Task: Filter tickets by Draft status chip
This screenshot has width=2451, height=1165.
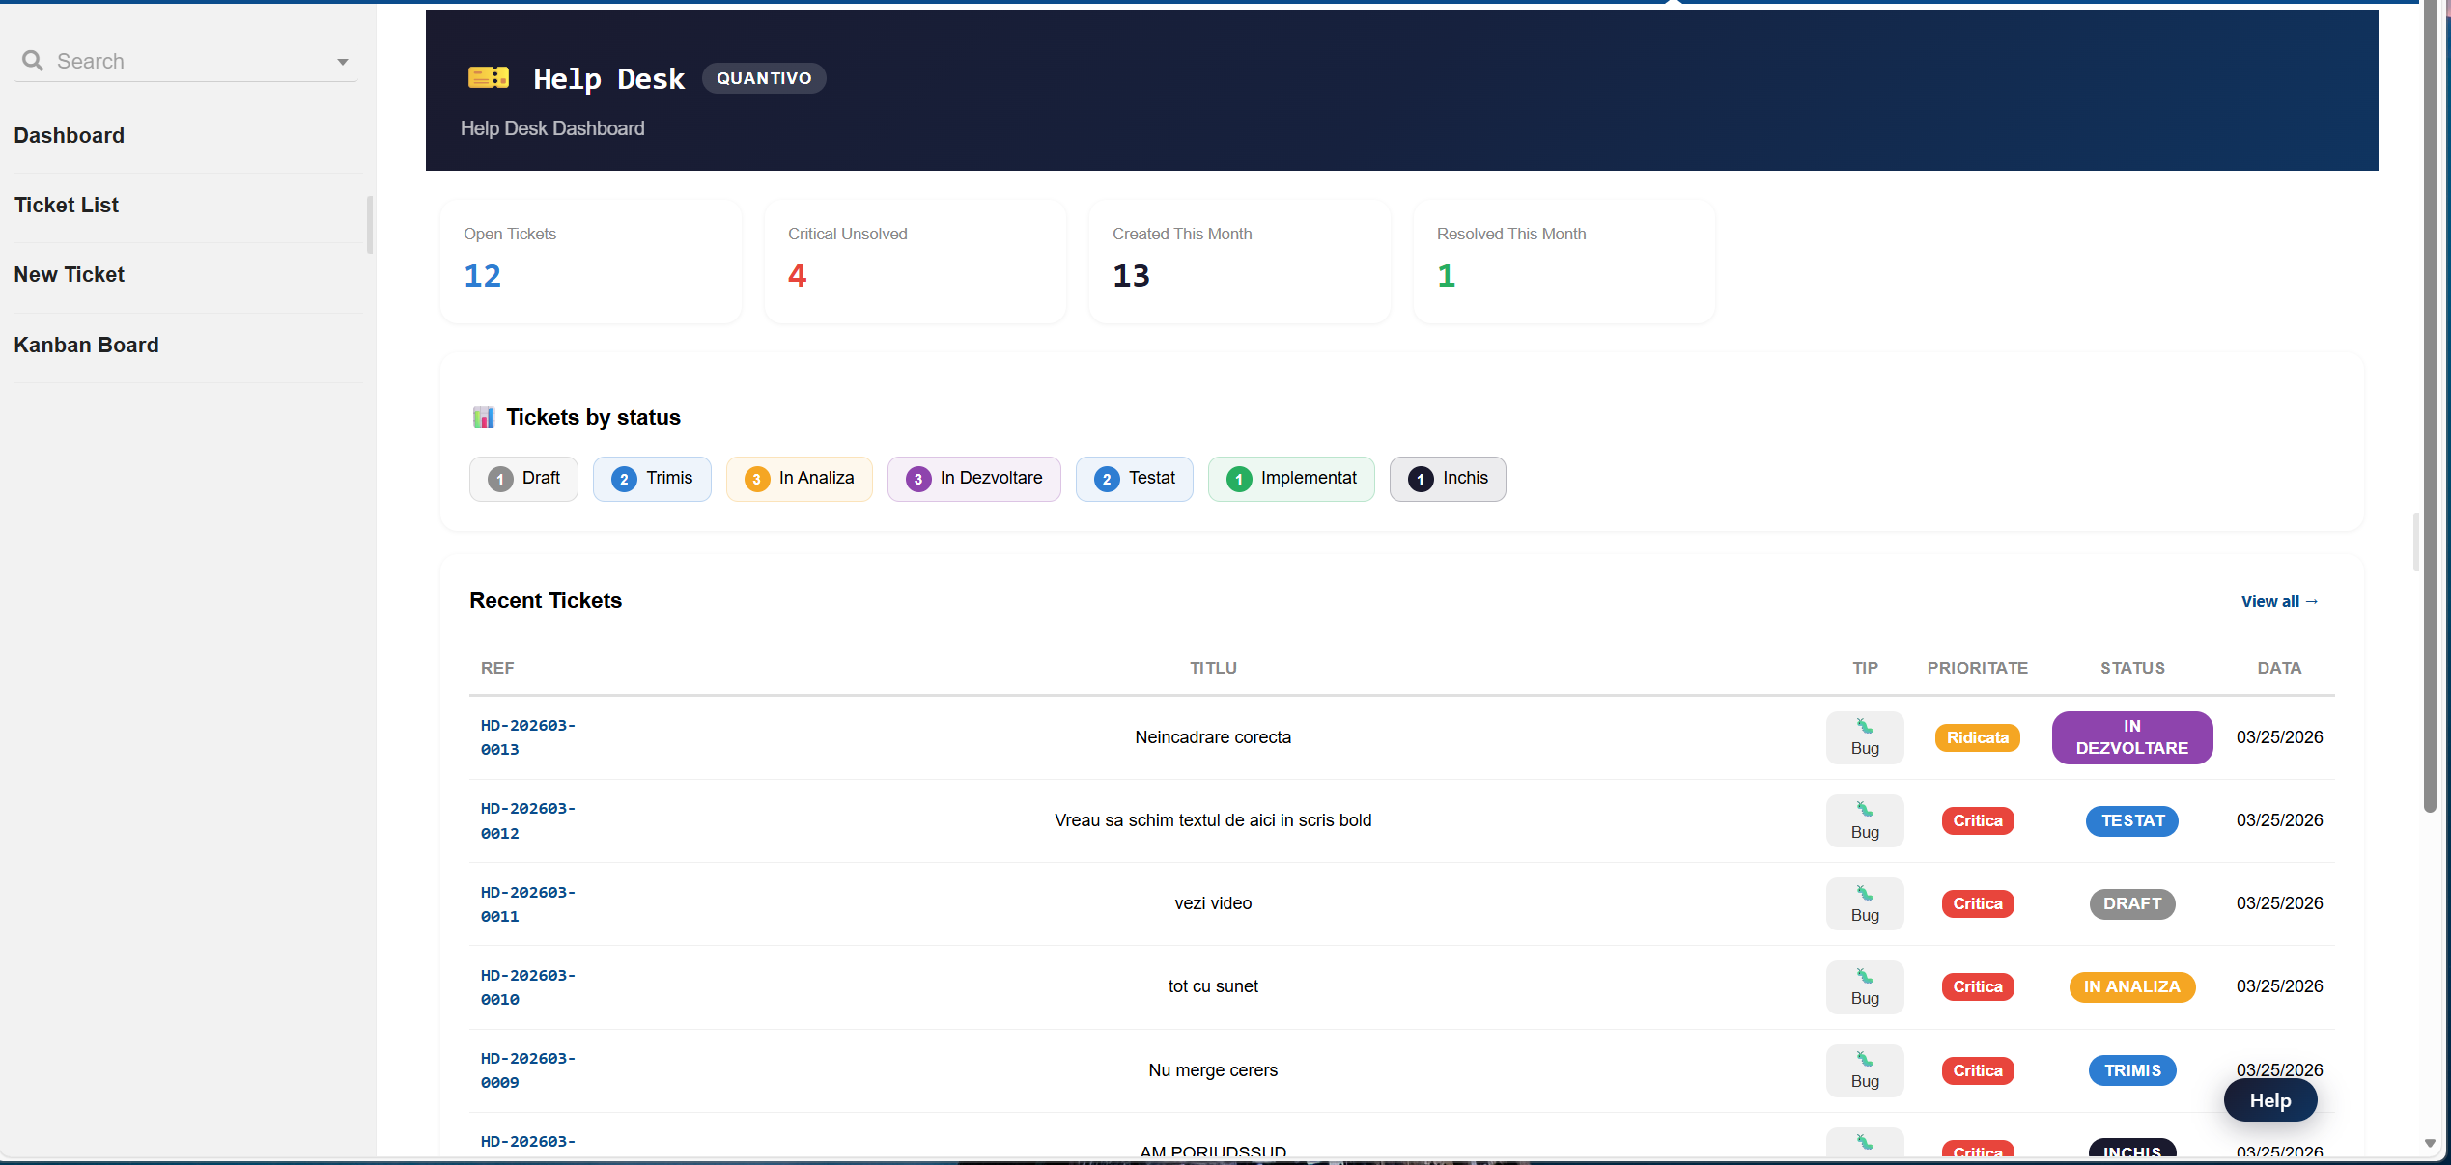Action: click(523, 479)
